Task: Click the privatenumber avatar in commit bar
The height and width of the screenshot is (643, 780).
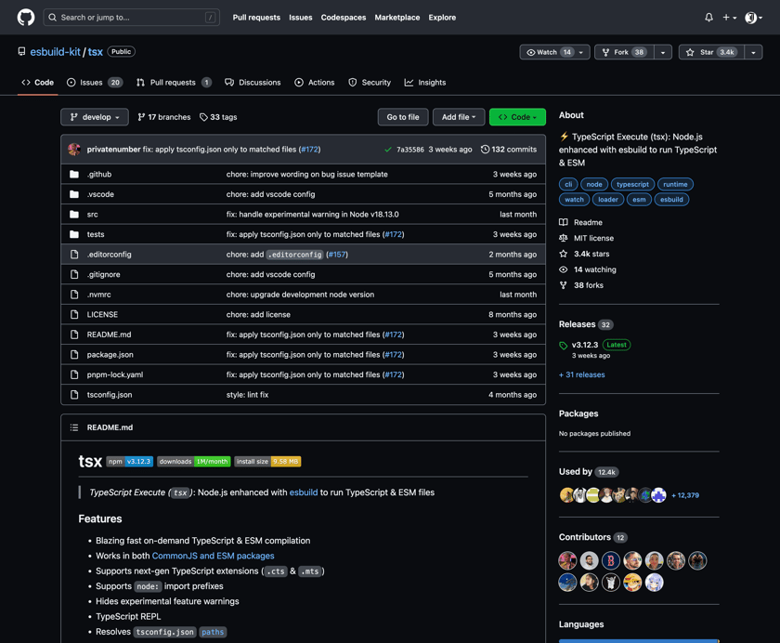Action: pyautogui.click(x=74, y=150)
